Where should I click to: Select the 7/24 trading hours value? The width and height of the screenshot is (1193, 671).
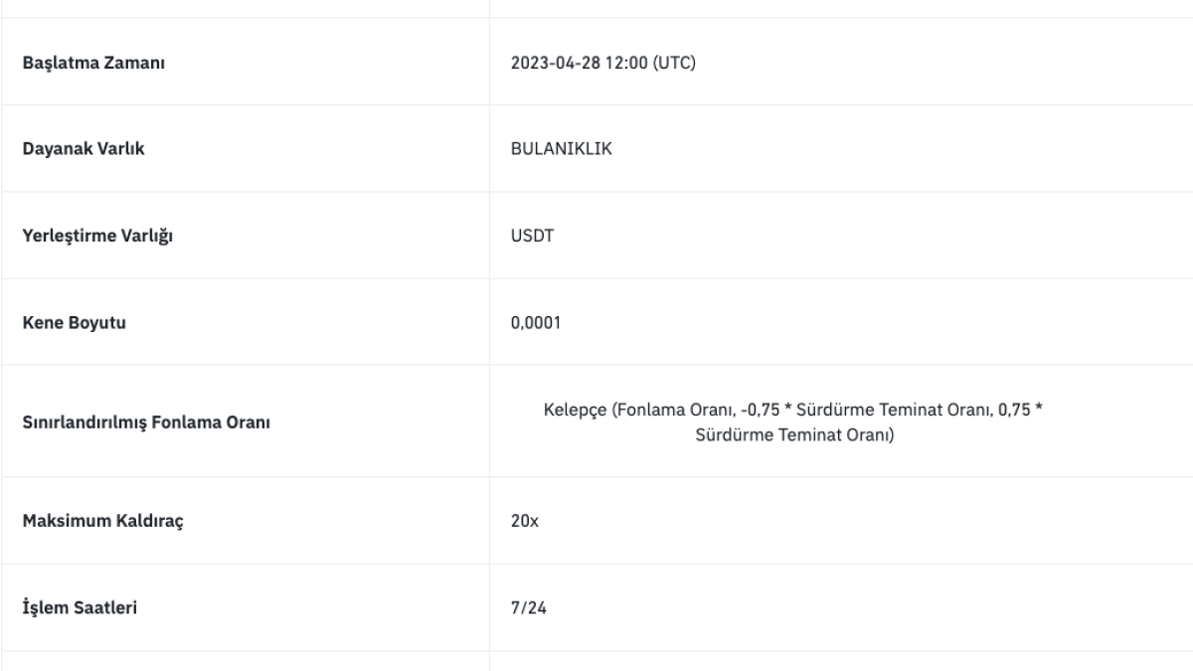tap(526, 607)
